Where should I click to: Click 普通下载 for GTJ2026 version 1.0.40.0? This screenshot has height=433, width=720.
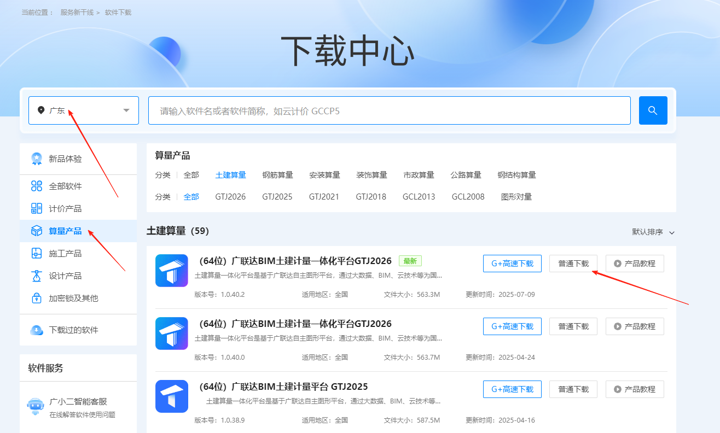pyautogui.click(x=573, y=326)
